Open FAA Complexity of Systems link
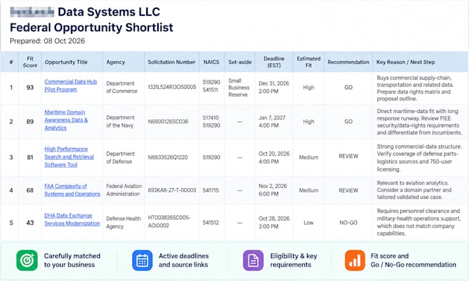This screenshot has width=469, height=281. [x=72, y=190]
